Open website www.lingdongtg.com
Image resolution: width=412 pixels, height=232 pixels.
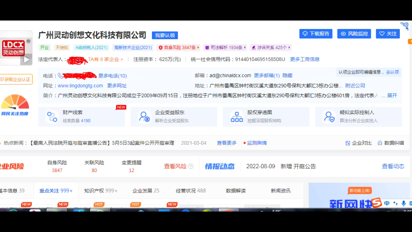click(x=80, y=86)
